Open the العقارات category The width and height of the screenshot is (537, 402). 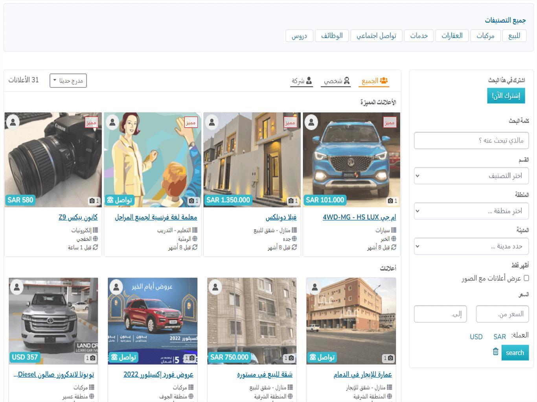pos(452,36)
